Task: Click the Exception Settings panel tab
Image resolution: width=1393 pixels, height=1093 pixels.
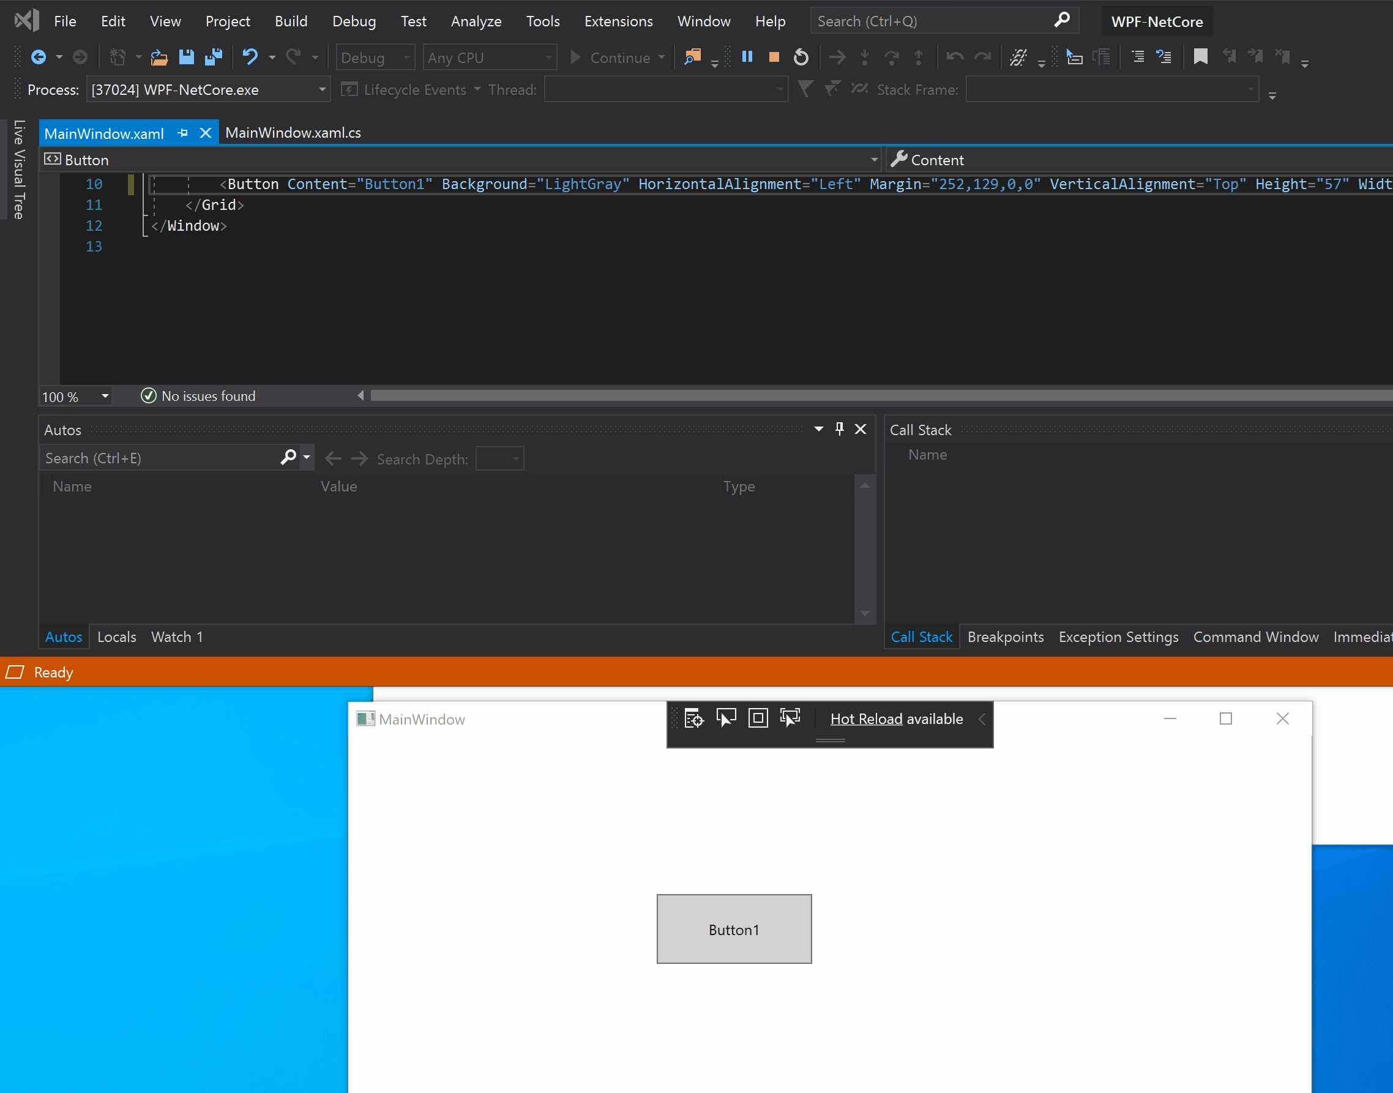Action: [x=1117, y=635]
